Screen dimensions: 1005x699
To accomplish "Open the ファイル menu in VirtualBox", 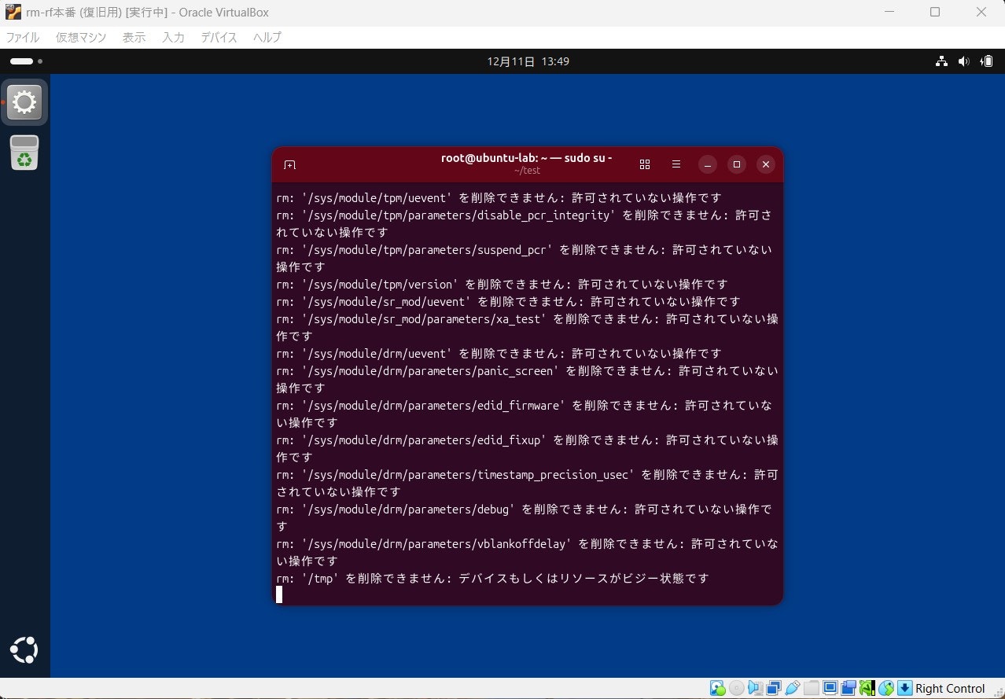I will tap(23, 37).
